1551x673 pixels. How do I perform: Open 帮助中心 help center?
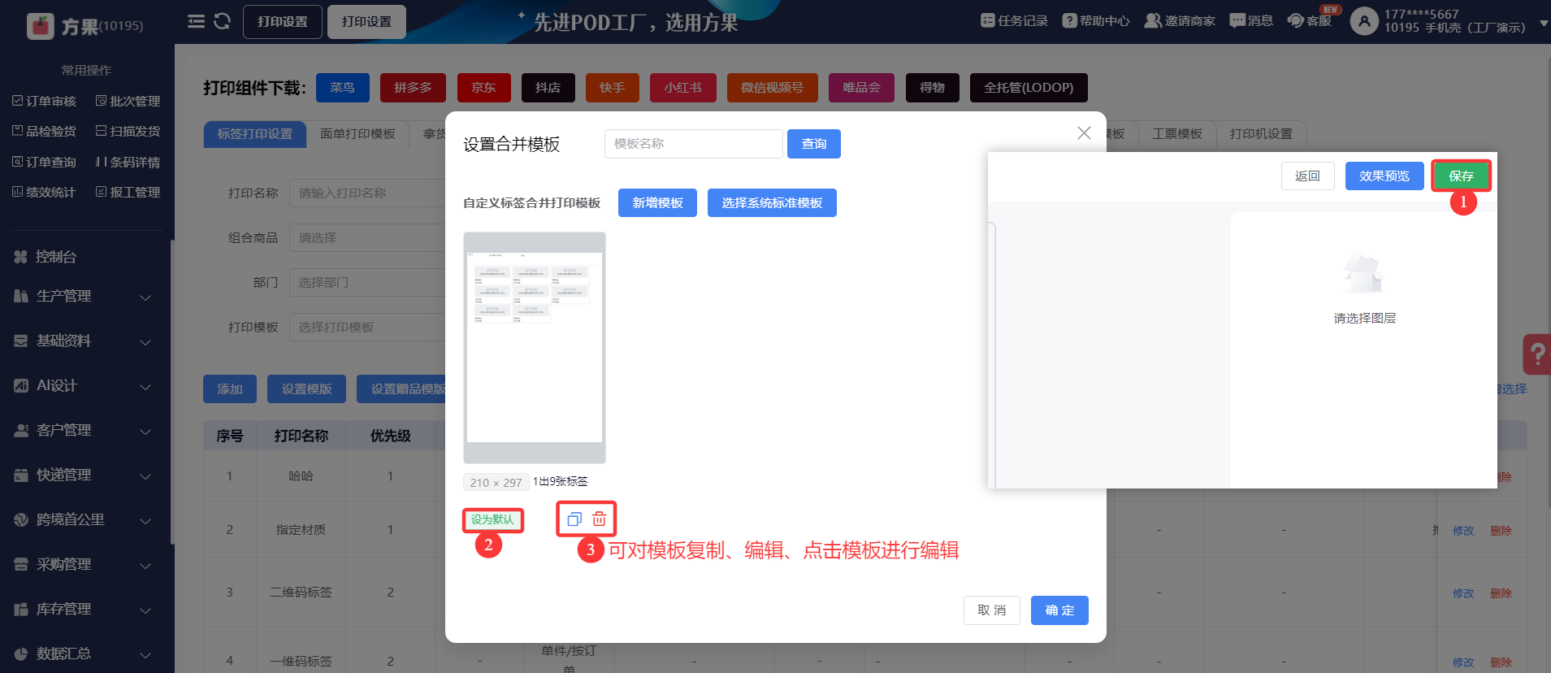click(x=1096, y=21)
